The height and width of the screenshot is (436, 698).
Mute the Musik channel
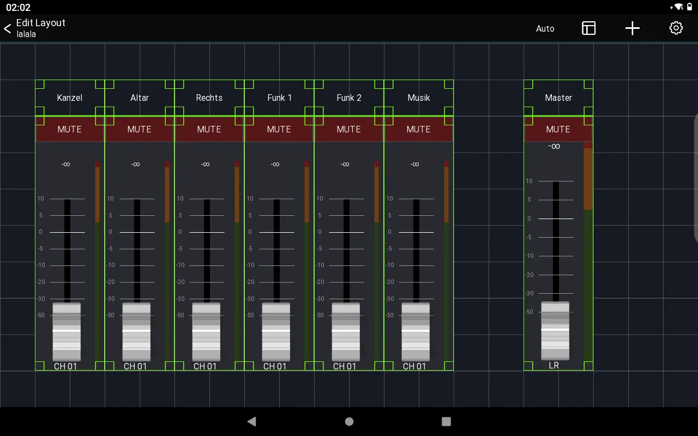pos(419,129)
